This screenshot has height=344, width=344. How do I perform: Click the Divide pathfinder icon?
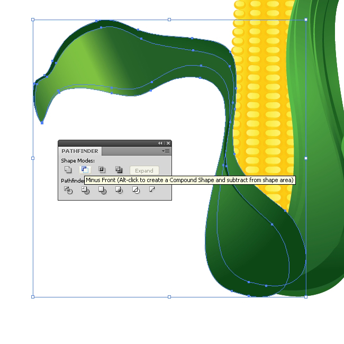tap(68, 190)
